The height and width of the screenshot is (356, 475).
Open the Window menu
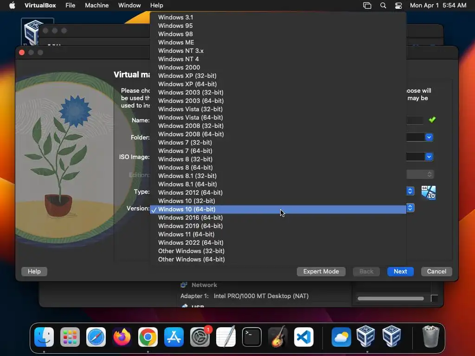[129, 6]
